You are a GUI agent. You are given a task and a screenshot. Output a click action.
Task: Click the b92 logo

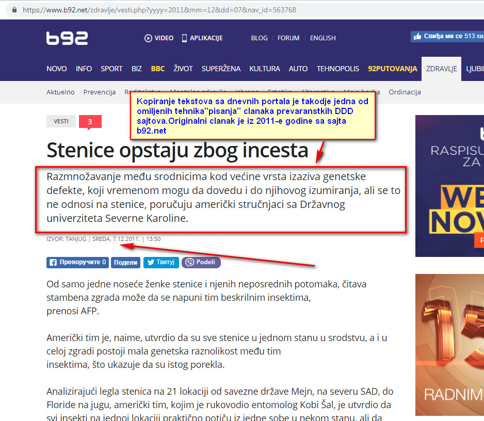click(67, 38)
